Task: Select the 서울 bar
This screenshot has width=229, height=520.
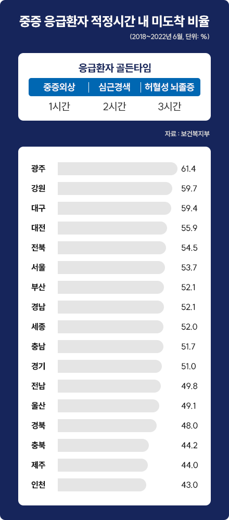Action: click(x=111, y=268)
